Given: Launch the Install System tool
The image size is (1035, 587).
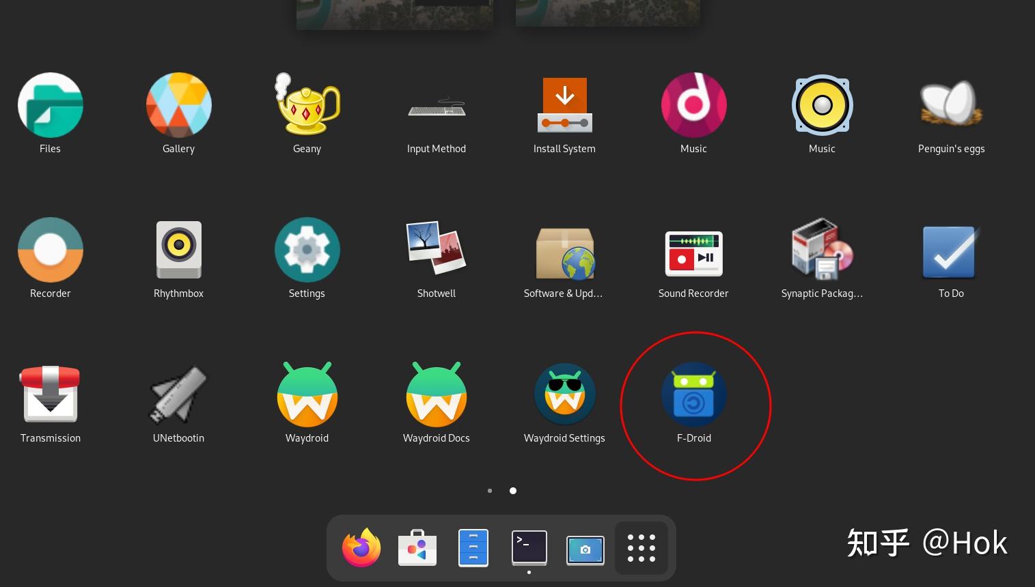Looking at the screenshot, I should (x=564, y=105).
